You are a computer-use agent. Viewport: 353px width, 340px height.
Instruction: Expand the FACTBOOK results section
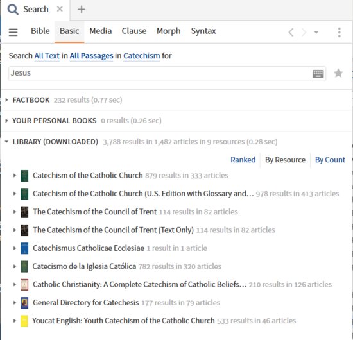coord(6,100)
